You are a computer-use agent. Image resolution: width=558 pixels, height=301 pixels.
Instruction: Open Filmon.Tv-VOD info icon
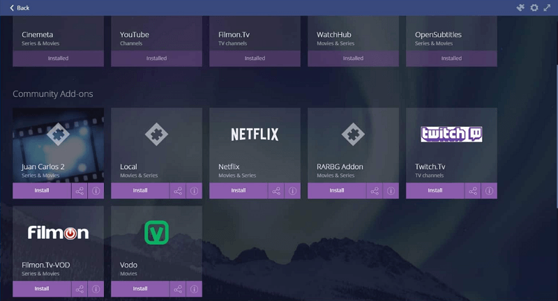click(x=96, y=289)
